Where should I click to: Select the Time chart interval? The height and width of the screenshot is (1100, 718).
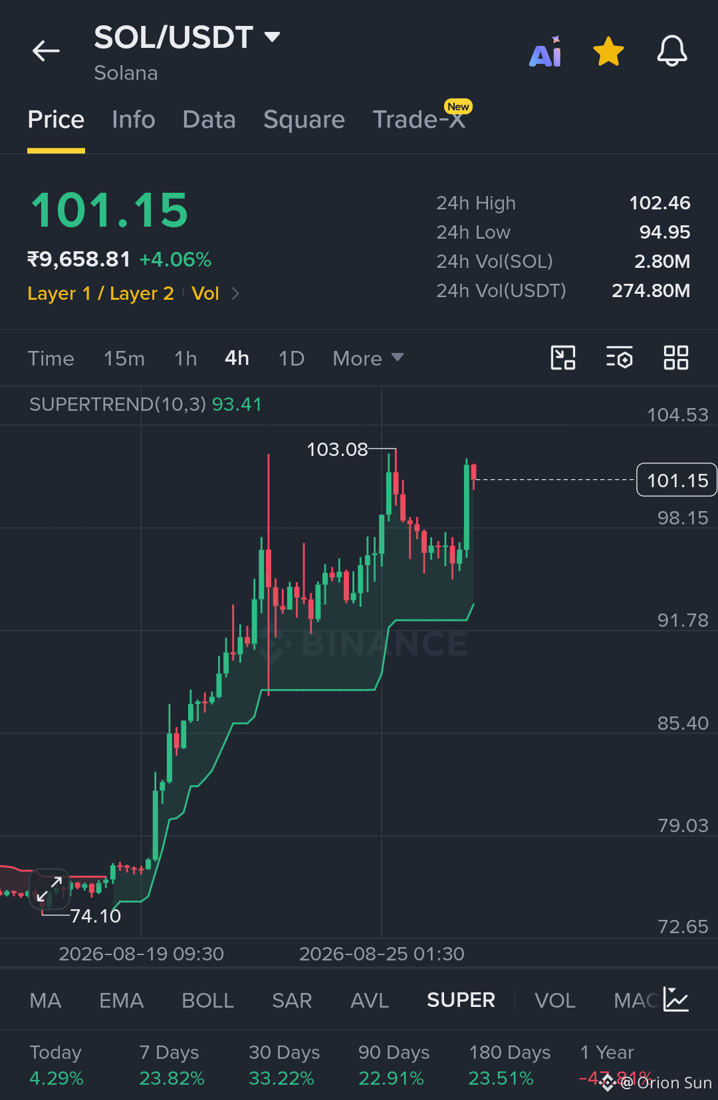[x=51, y=358]
